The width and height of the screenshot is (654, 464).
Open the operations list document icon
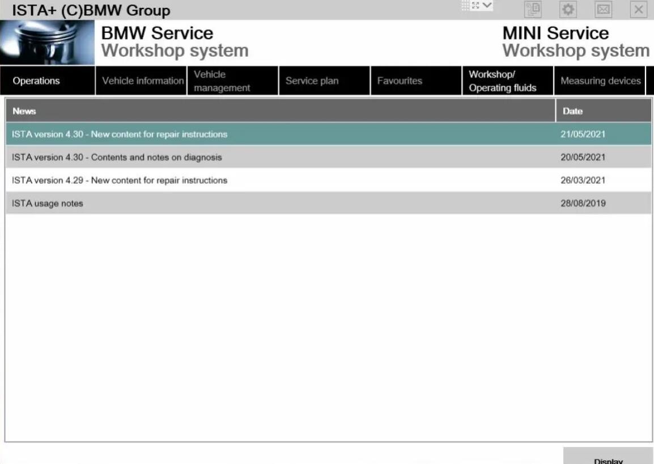533,9
